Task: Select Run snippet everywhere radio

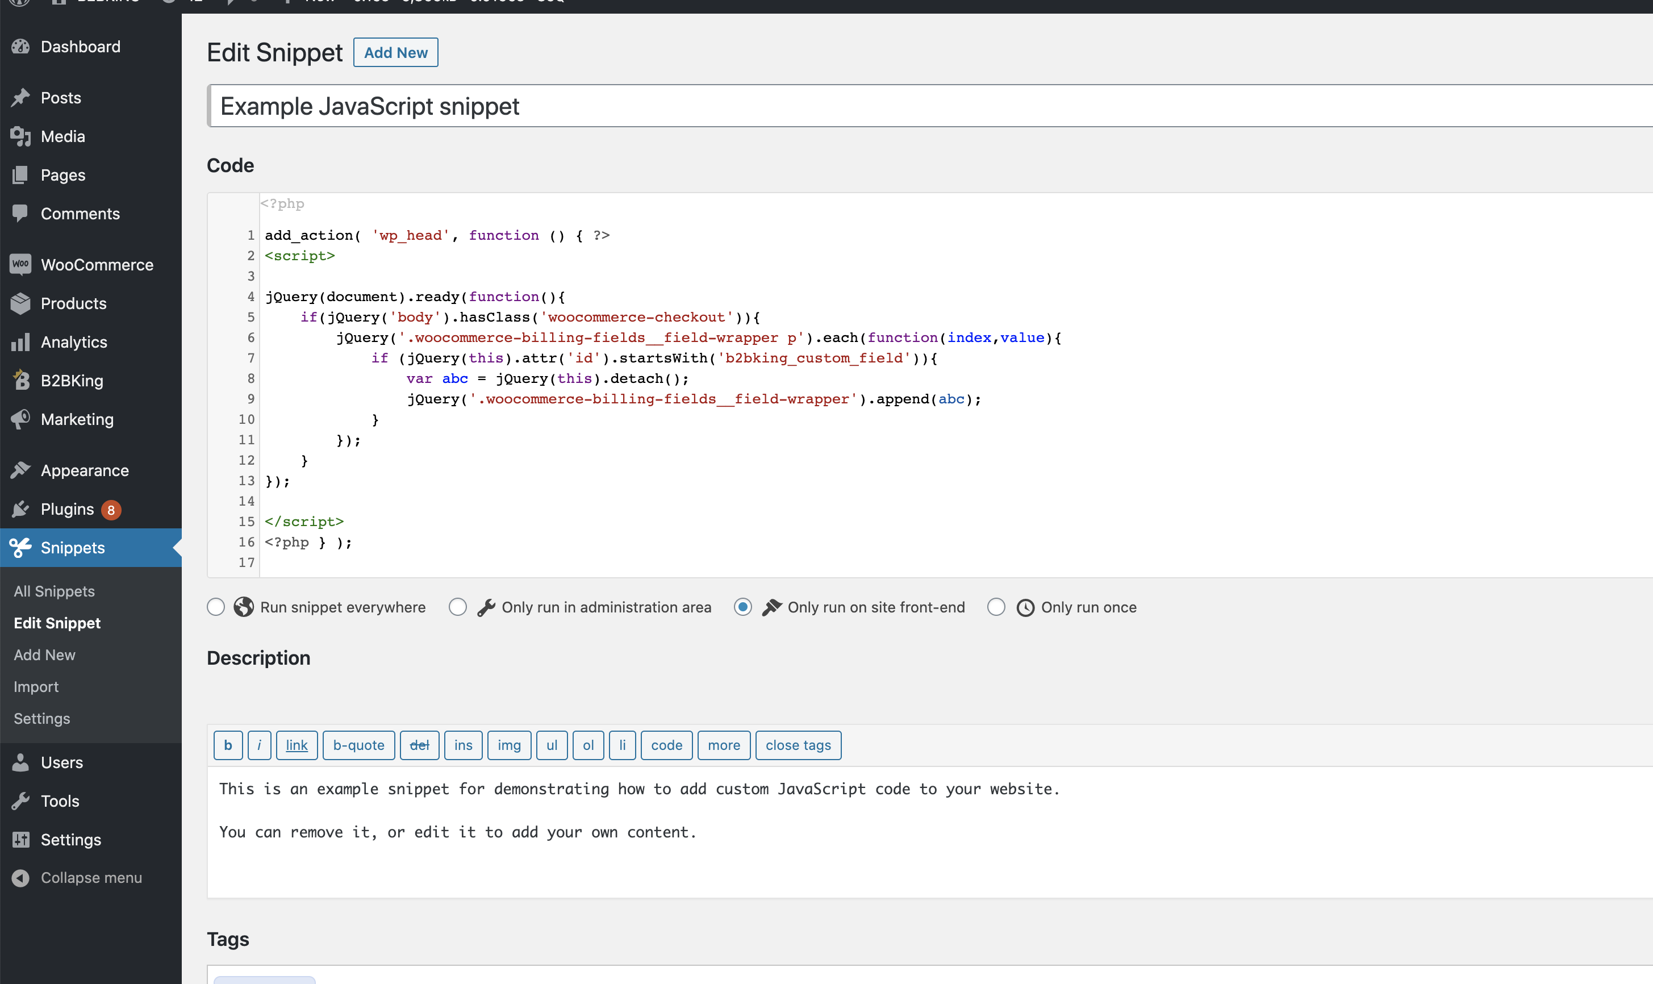Action: [216, 607]
